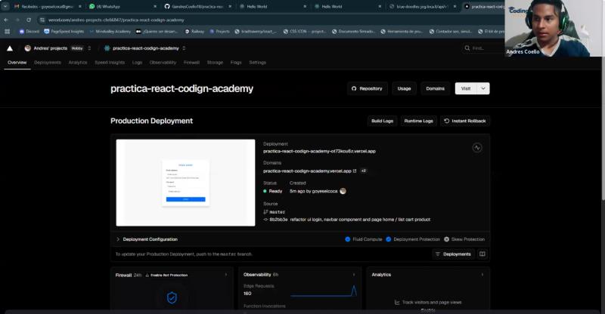This screenshot has width=605, height=314.
Task: Open the goyeselcoca author avatar
Action: [343, 191]
